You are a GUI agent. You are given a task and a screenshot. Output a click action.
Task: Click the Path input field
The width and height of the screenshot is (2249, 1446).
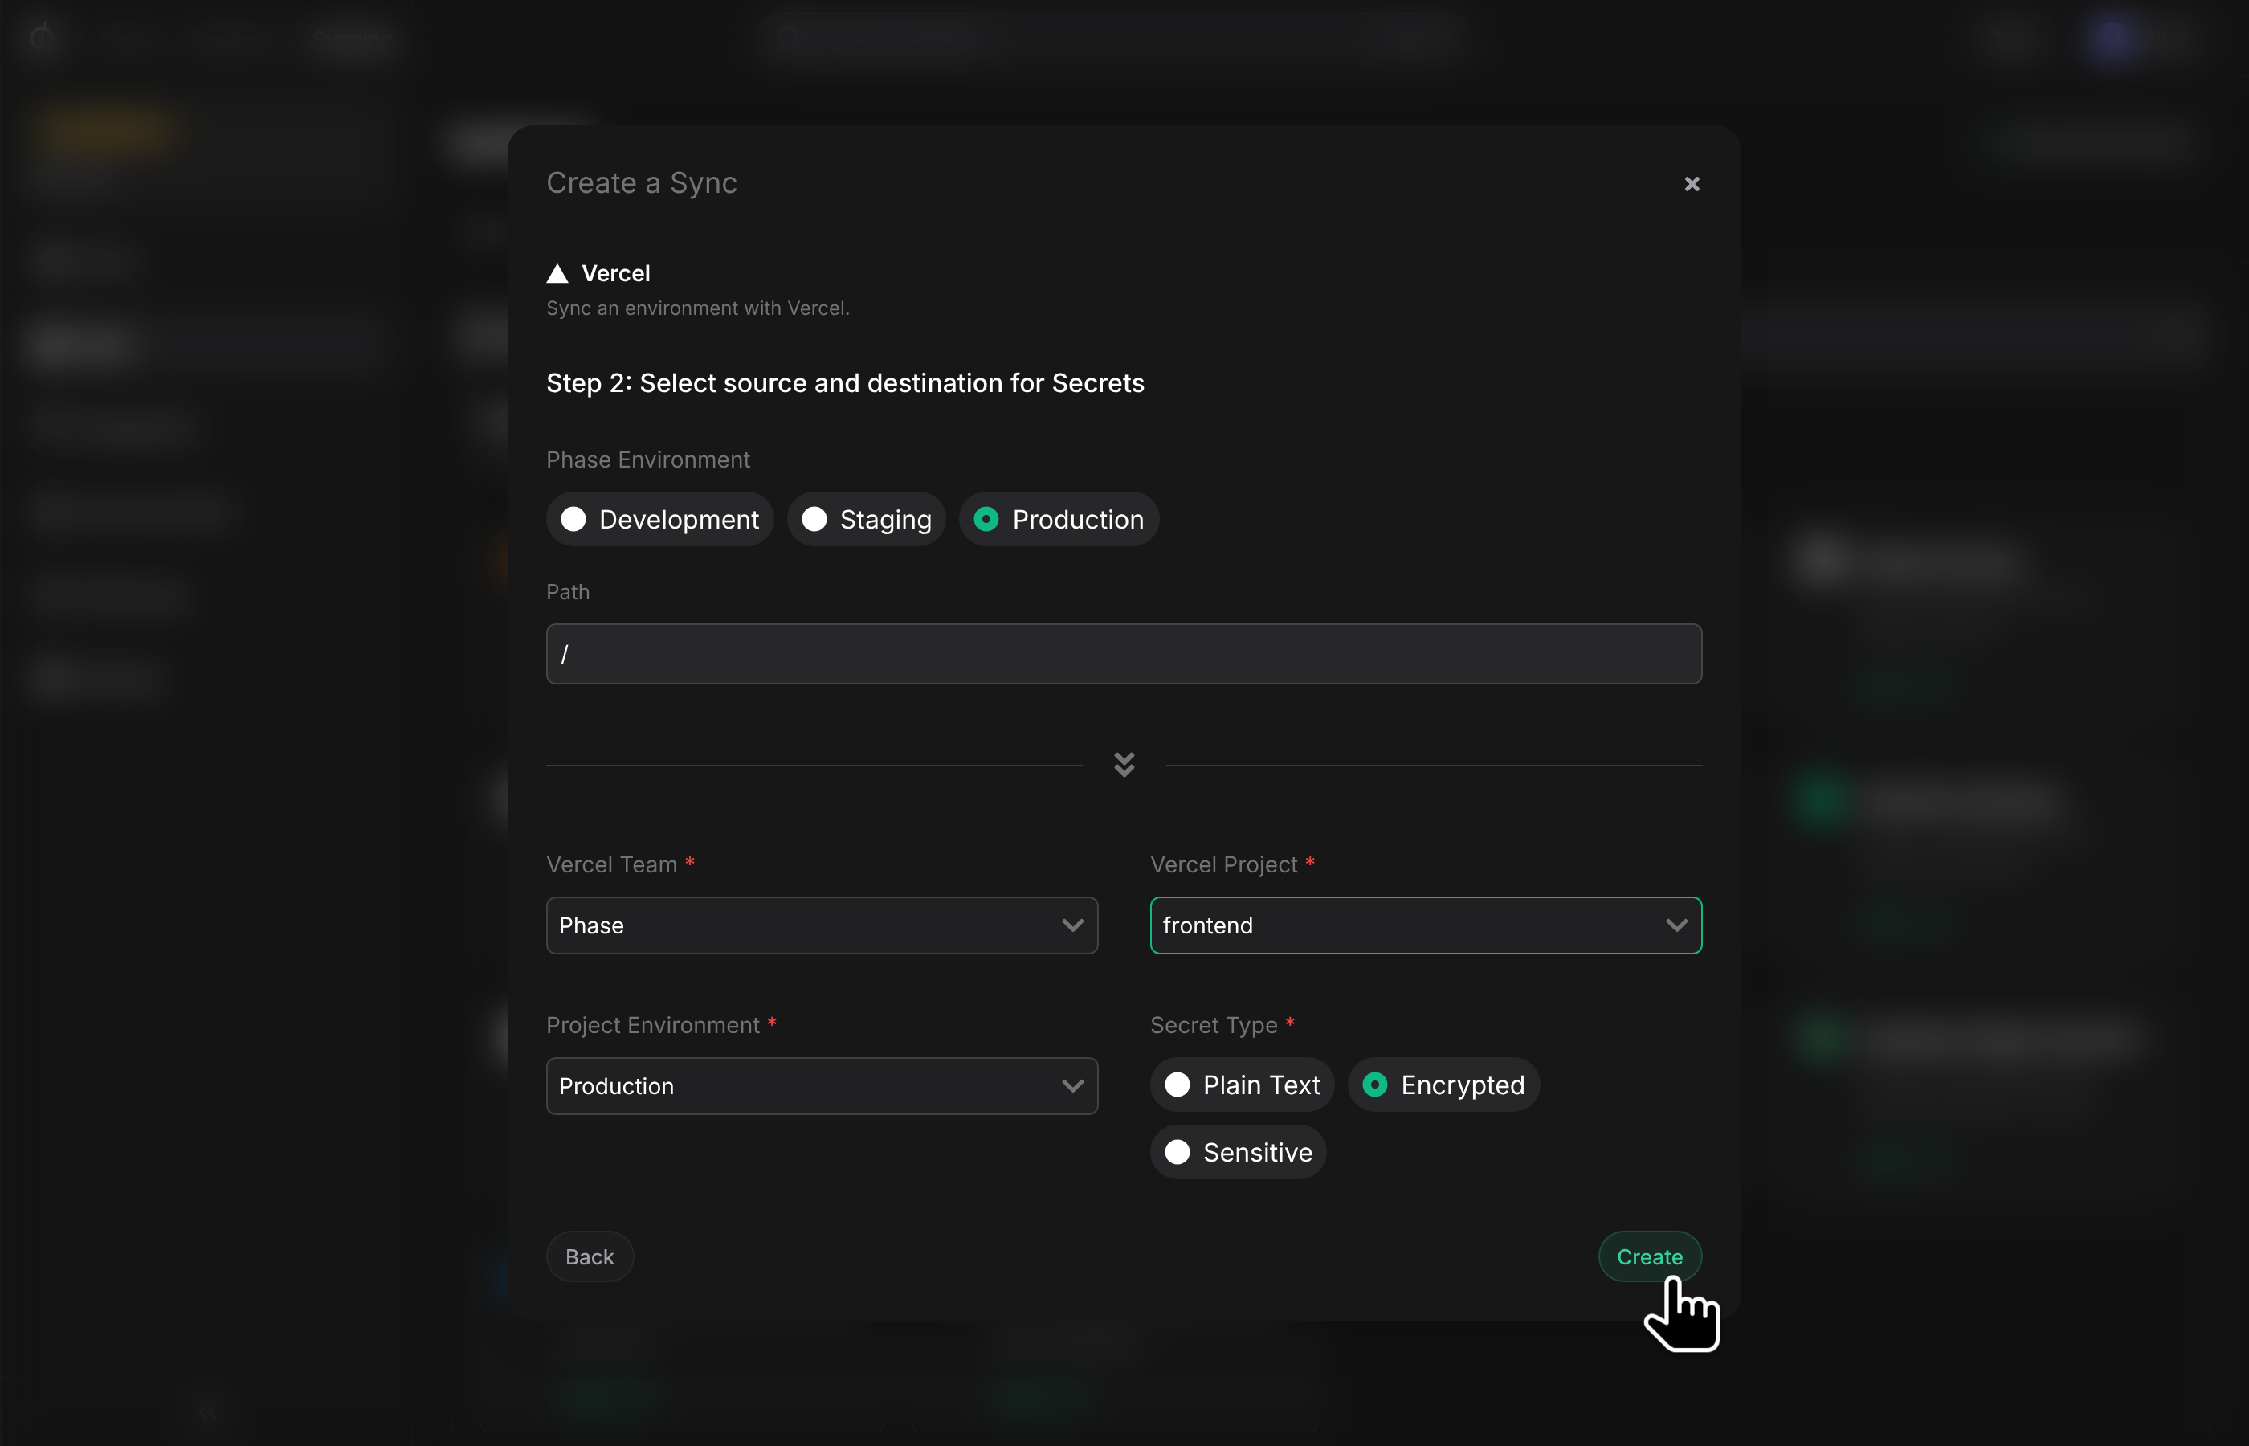(1124, 655)
